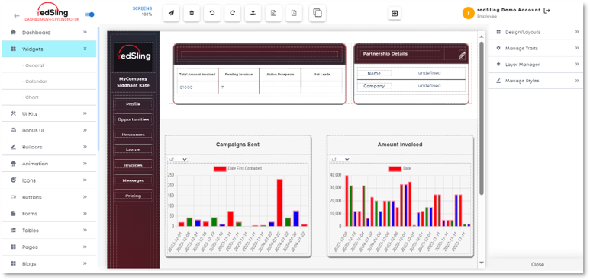
Task: Expand the Pages section chevron
Action: (85, 247)
